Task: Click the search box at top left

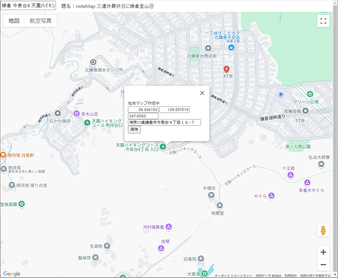Action: pyautogui.click(x=28, y=5)
